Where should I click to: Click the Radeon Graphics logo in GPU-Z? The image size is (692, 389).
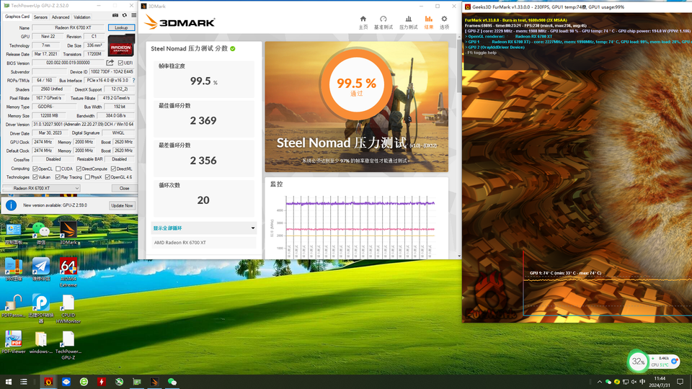tap(121, 46)
